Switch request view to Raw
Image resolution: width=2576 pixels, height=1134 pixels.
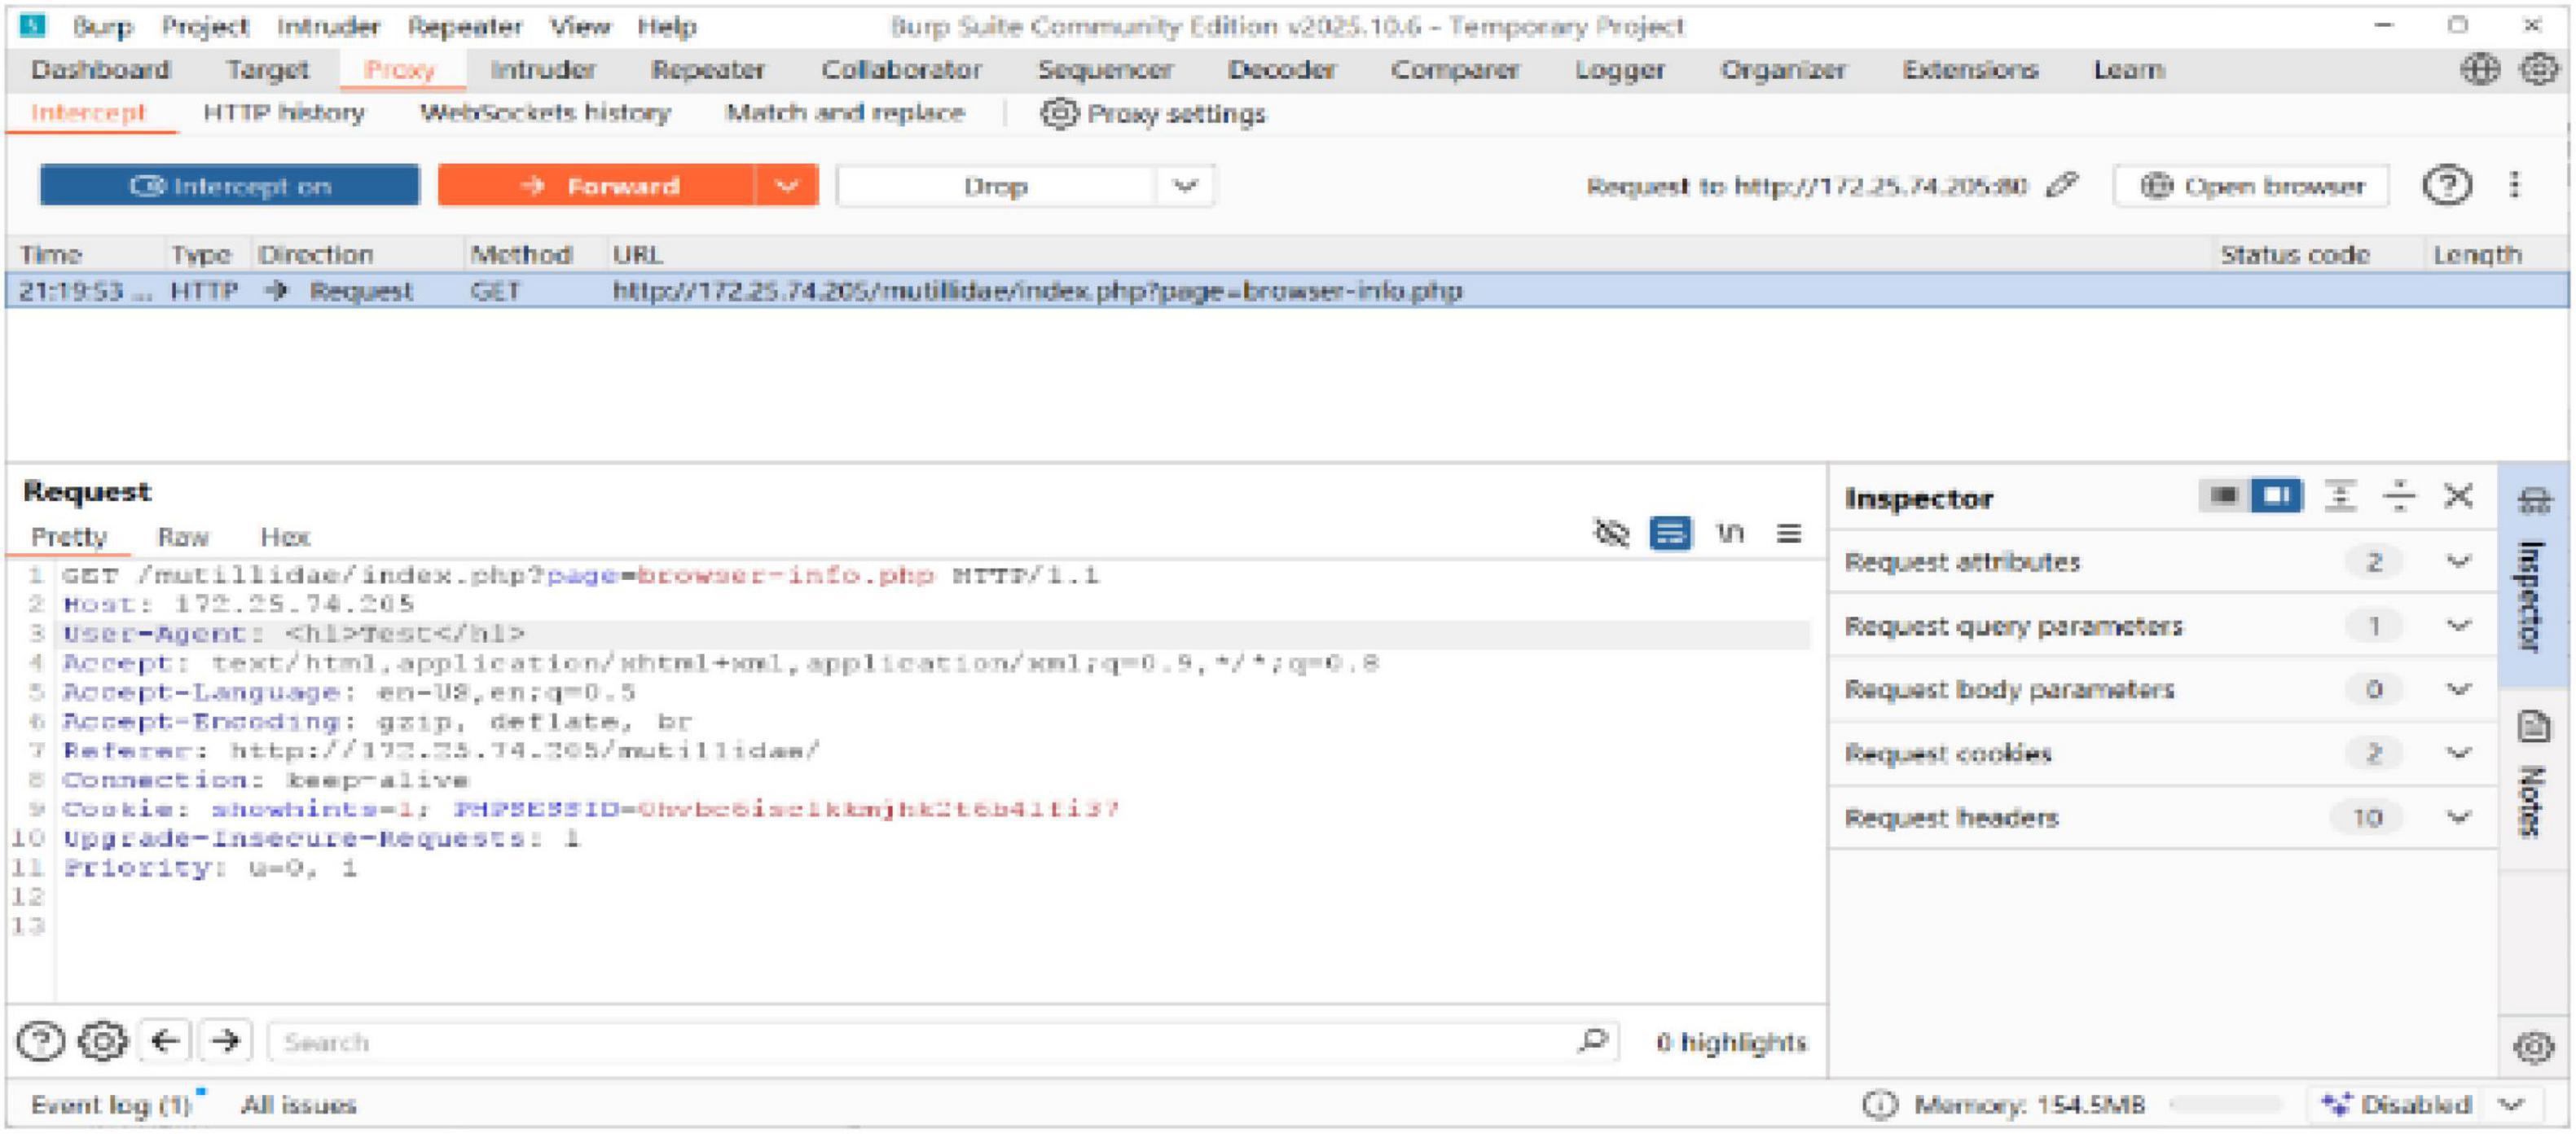(x=183, y=537)
